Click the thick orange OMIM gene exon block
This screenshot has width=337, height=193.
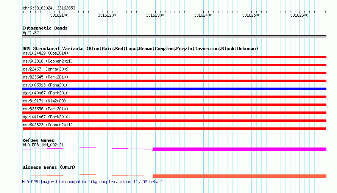[x=239, y=176]
